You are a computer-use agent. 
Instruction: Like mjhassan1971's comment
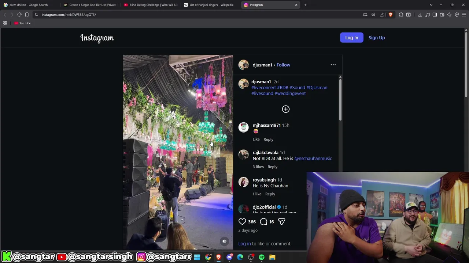[256, 139]
